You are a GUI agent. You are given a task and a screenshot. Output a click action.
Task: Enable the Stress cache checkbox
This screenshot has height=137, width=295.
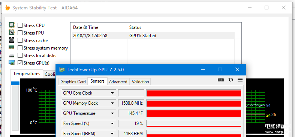20,40
